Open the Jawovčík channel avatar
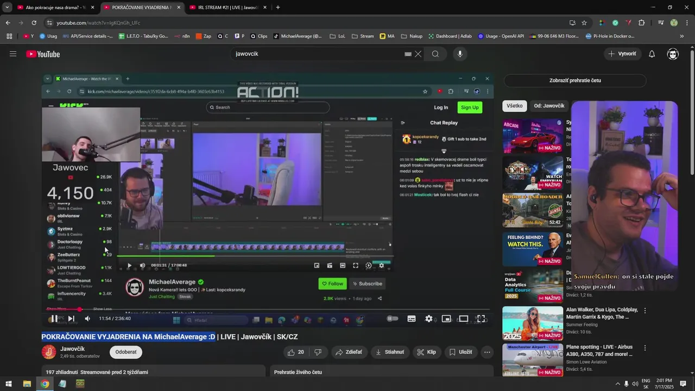The image size is (695, 391). 49,352
